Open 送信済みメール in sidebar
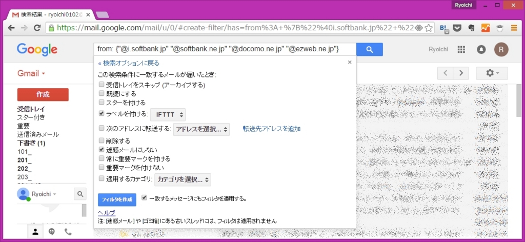 point(38,134)
